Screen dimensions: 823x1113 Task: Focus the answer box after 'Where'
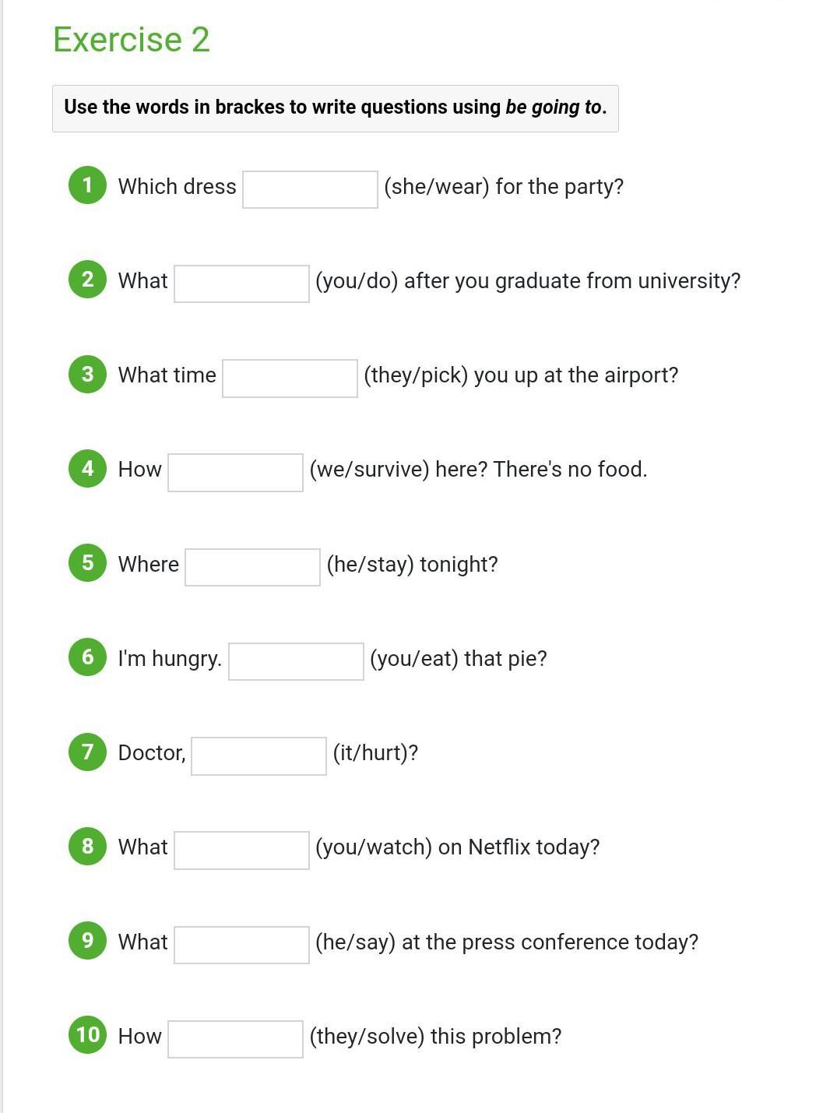(x=252, y=567)
